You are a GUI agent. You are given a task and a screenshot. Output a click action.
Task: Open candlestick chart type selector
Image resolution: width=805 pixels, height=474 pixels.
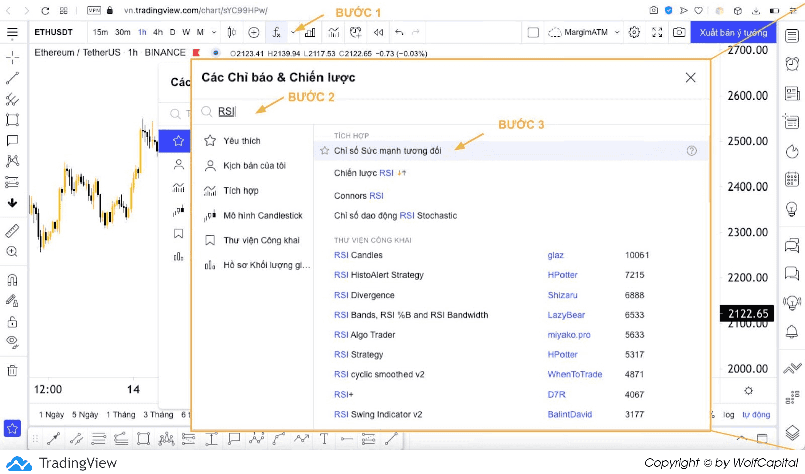231,32
